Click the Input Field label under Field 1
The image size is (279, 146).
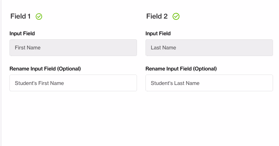22,33
